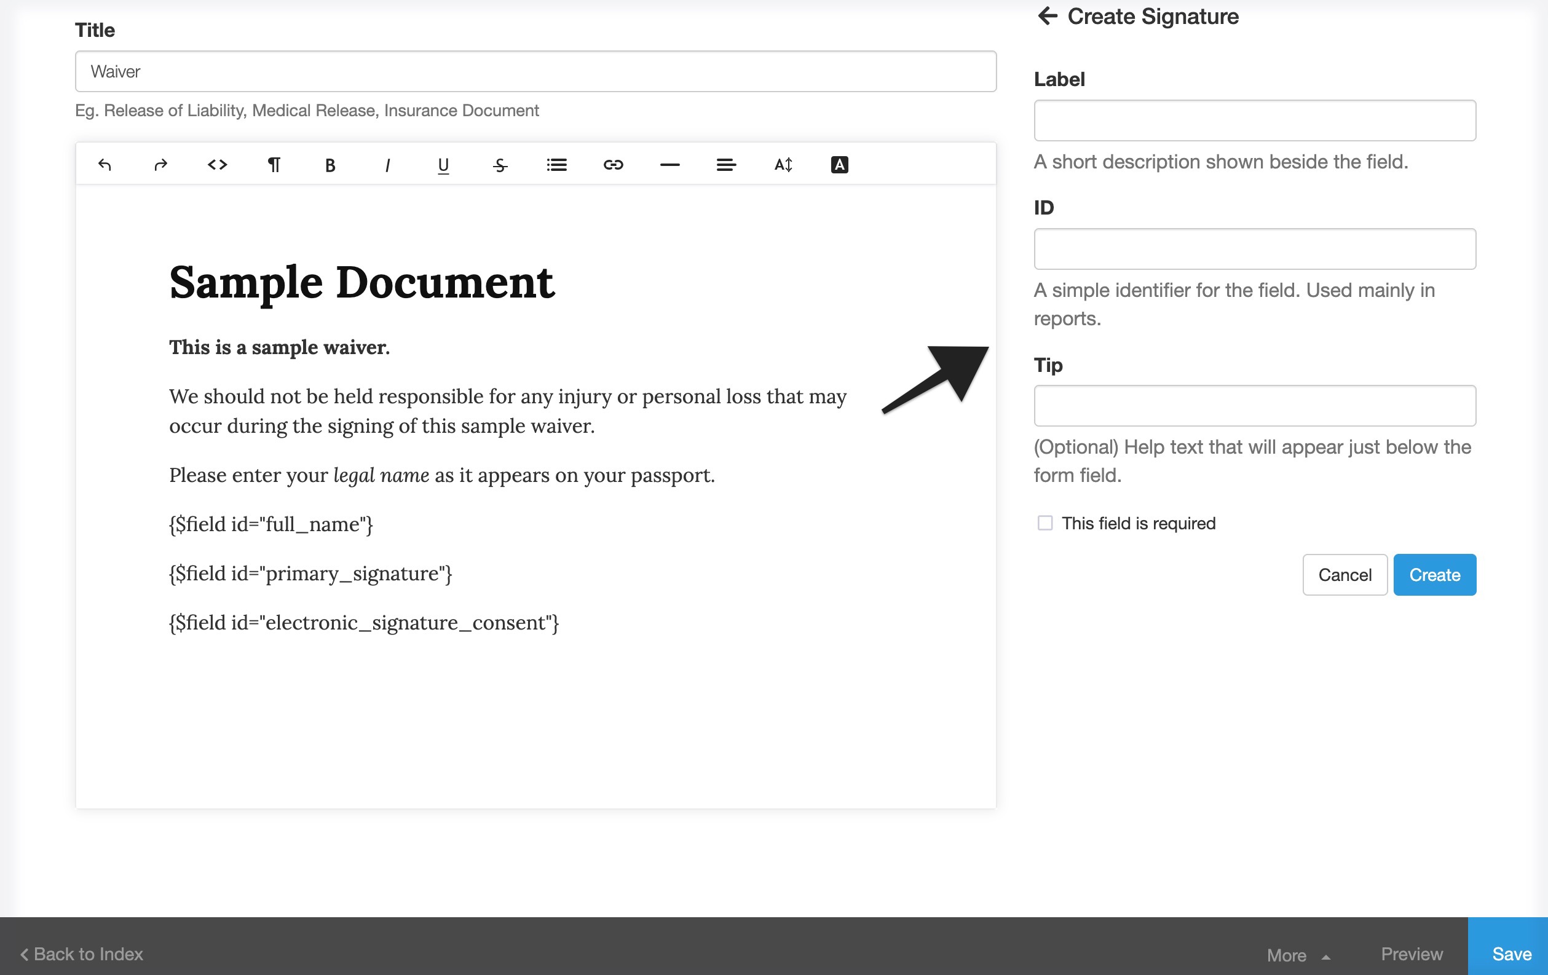1548x975 pixels.
Task: Place cursor in 'Sample Document' heading
Action: coord(361,283)
